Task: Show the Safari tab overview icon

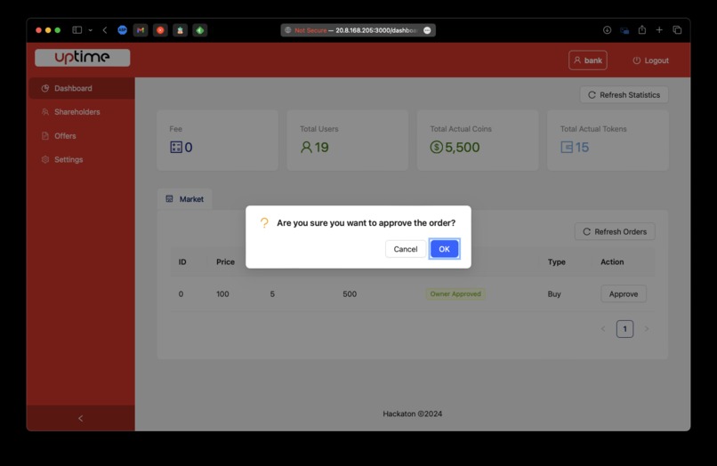Action: tap(677, 29)
